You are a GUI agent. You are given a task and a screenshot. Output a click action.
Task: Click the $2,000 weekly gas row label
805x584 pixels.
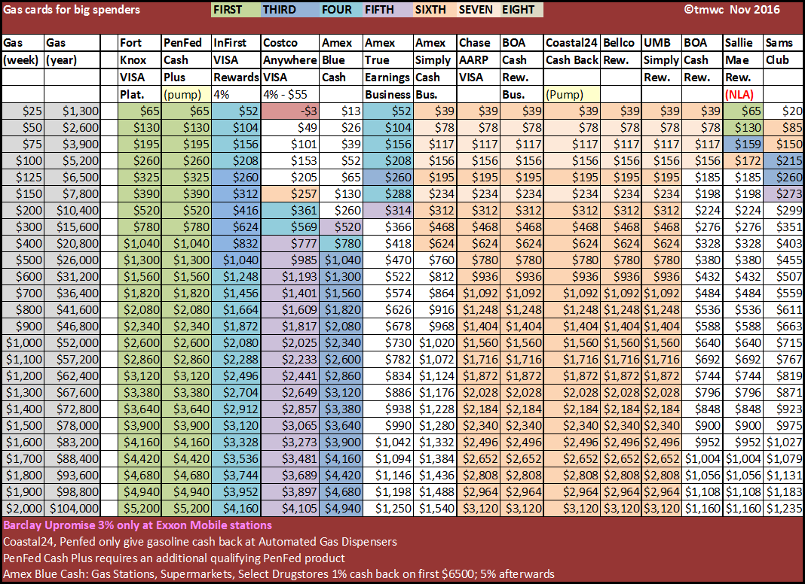click(22, 508)
